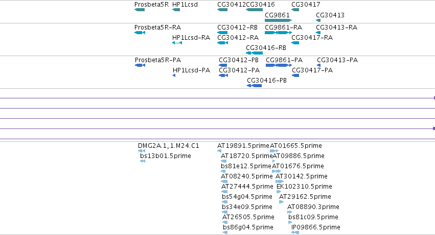Open transcript label CG30412-RA
The height and width of the screenshot is (235, 435).
tap(238, 38)
